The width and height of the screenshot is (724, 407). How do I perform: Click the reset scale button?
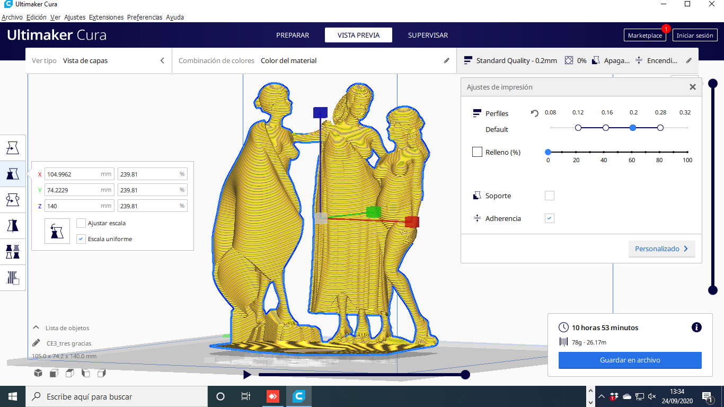(57, 231)
